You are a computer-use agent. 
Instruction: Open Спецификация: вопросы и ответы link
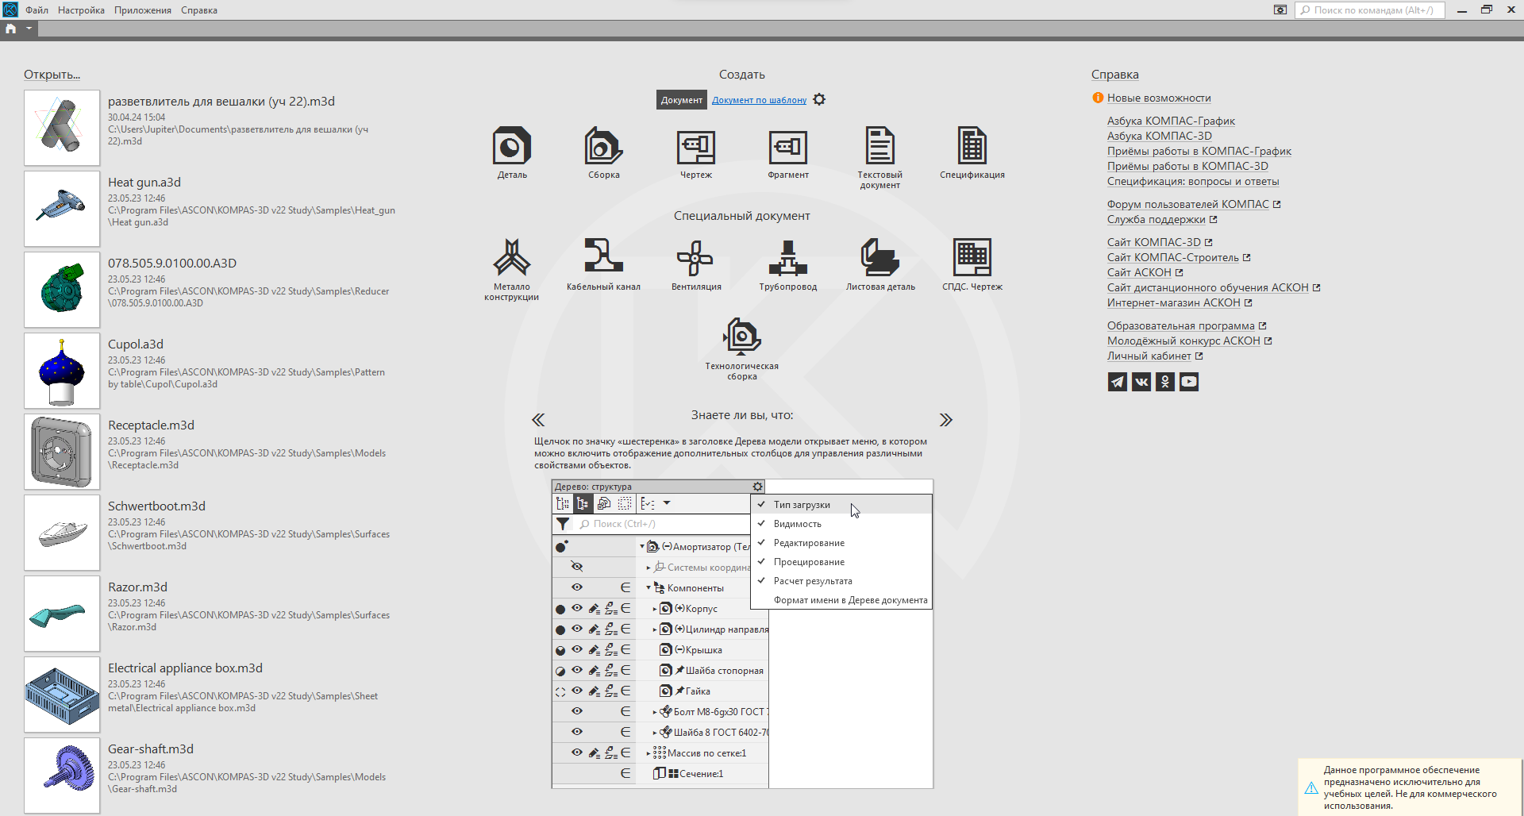coord(1193,182)
